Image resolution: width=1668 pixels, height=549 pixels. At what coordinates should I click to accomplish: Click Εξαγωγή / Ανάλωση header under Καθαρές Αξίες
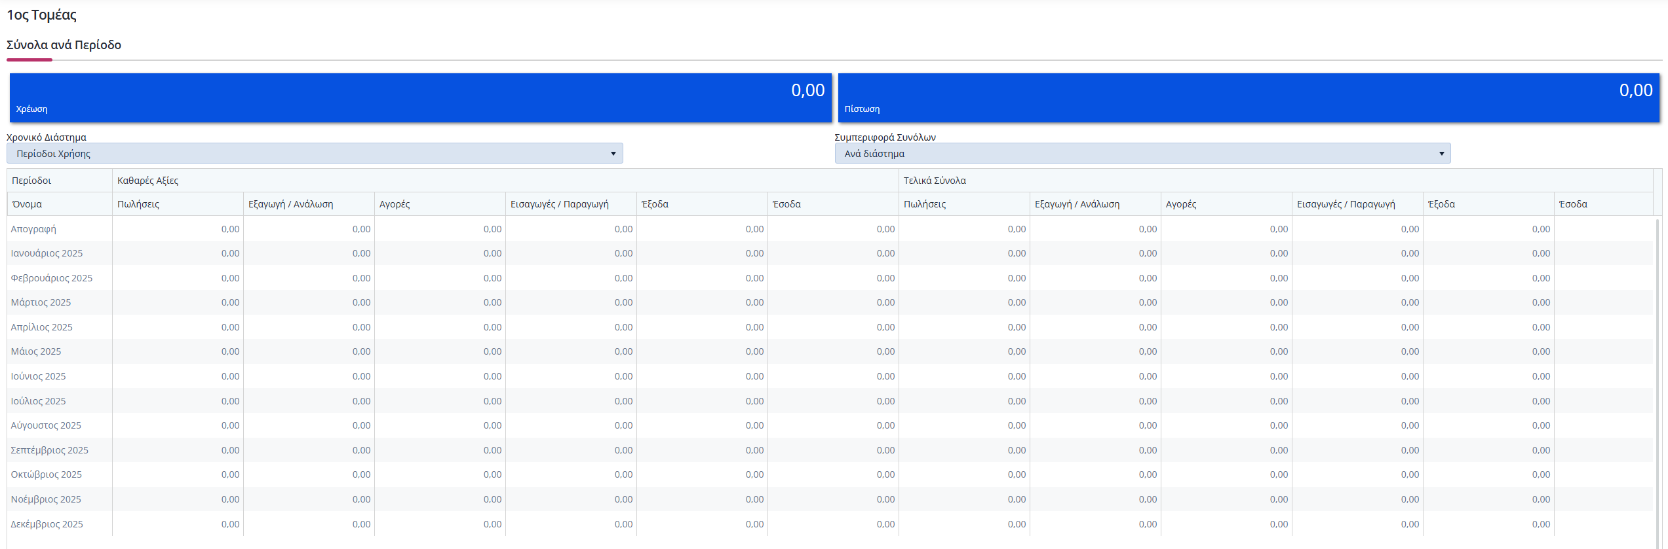coord(309,204)
